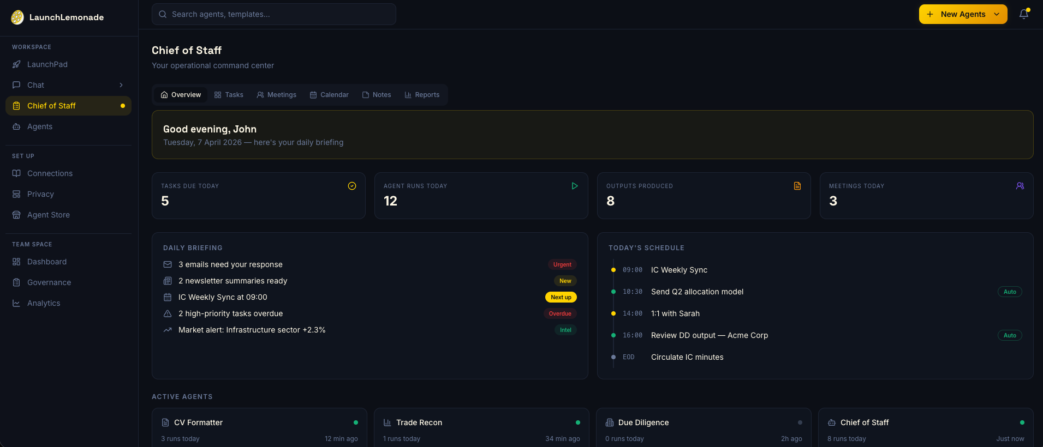Click the Governance sidebar icon
Image resolution: width=1043 pixels, height=447 pixels.
16,282
